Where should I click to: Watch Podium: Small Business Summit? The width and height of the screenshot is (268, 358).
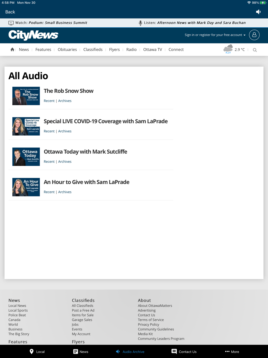(58, 23)
